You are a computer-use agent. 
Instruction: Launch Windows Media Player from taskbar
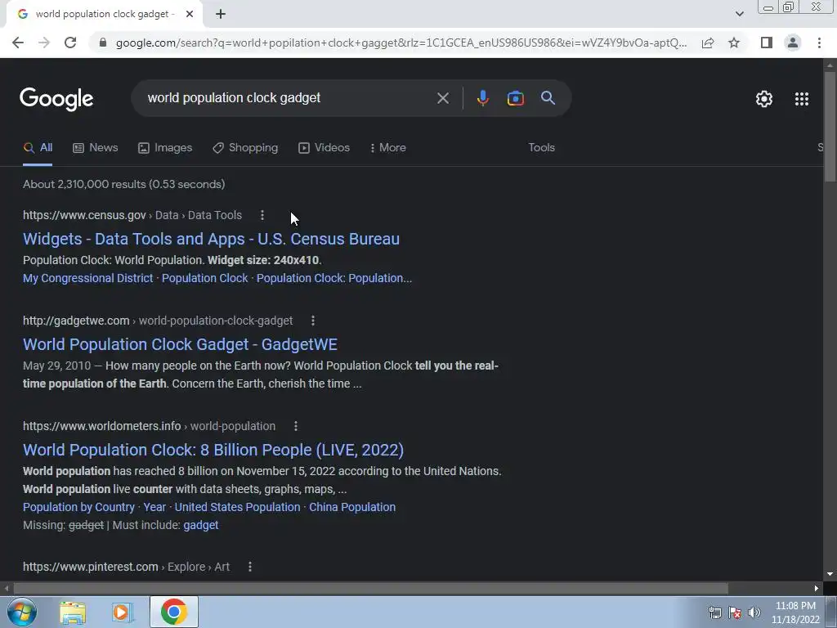click(122, 612)
